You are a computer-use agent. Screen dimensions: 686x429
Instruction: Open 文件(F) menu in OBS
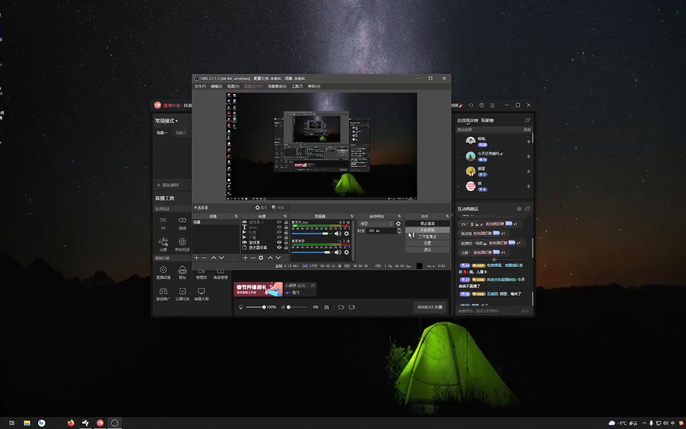(200, 86)
